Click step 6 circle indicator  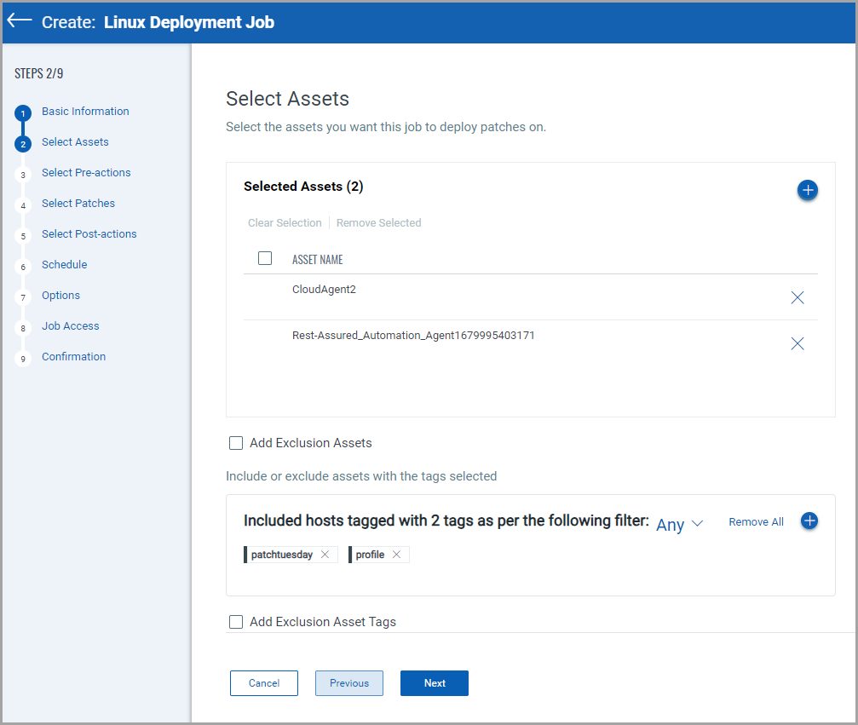[x=23, y=267]
